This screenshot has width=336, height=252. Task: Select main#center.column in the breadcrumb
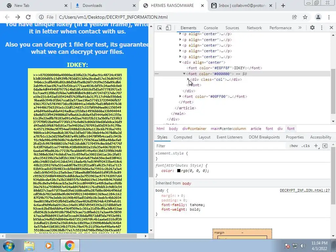pyautogui.click(x=228, y=129)
